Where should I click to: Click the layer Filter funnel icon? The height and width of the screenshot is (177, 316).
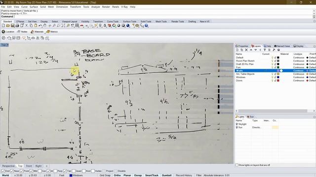pyautogui.click(x=265, y=50)
